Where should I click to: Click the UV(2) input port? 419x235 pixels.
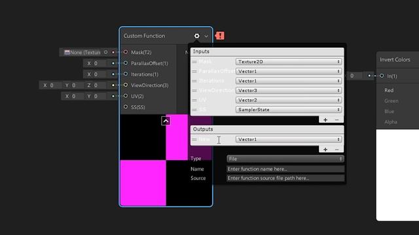[126, 96]
